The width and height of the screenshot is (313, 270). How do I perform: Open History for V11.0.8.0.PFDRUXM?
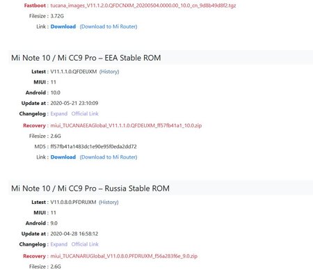[x=109, y=202]
